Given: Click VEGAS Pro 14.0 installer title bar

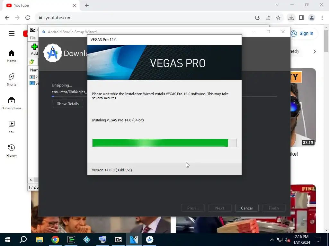Looking at the screenshot, I should [164, 39].
